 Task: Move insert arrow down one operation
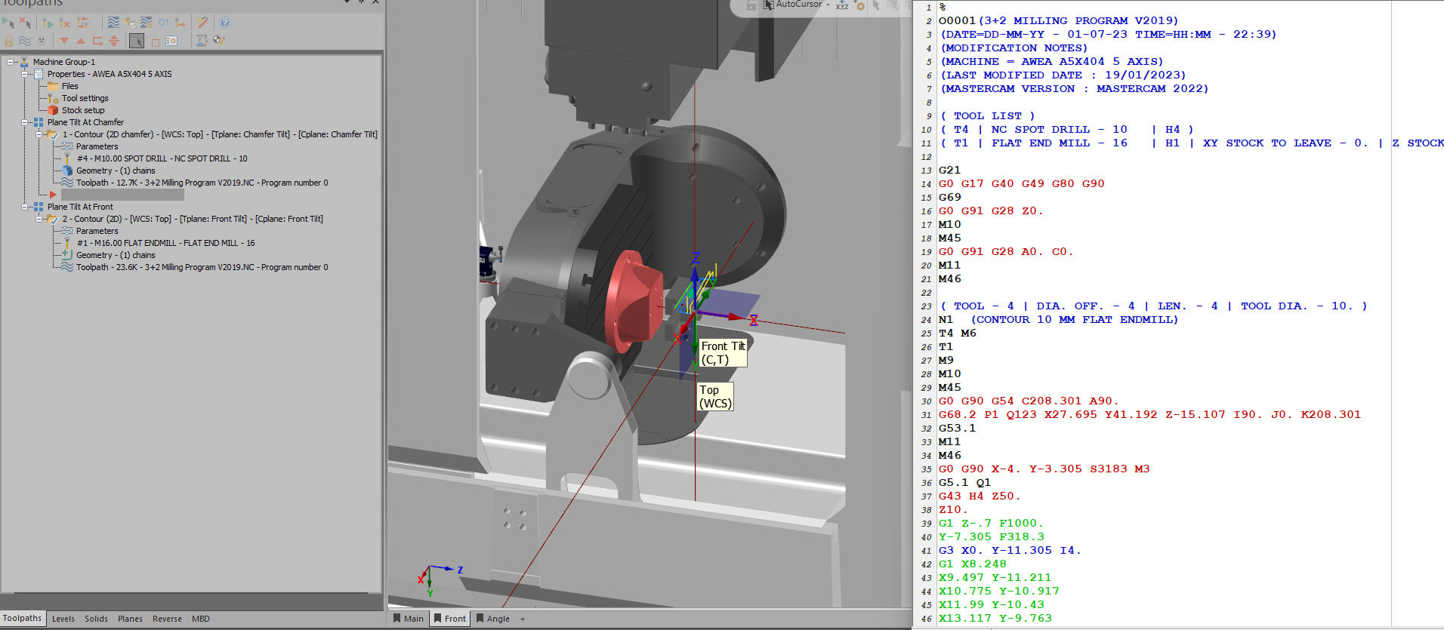coord(64,41)
